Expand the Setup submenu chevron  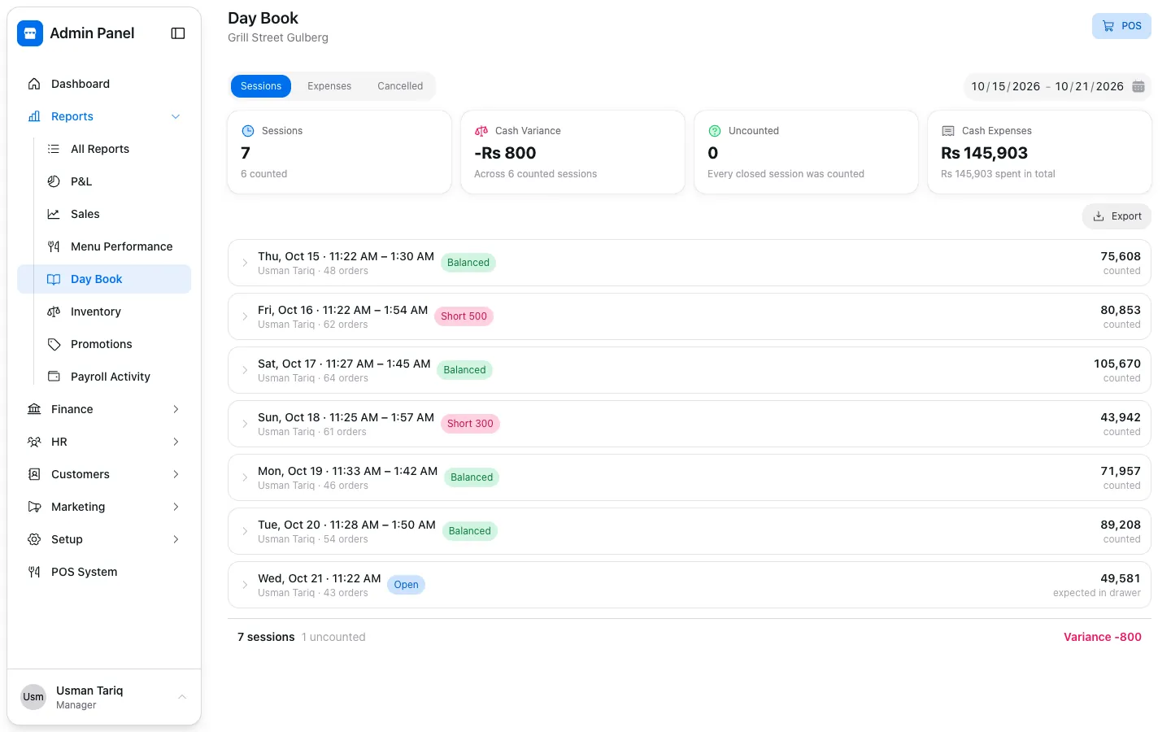[x=176, y=539]
